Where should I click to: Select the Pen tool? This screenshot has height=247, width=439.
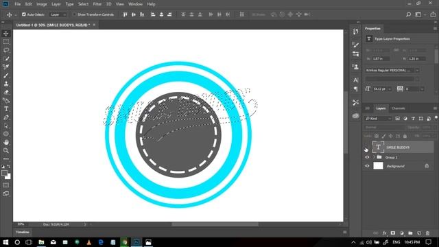[6, 117]
